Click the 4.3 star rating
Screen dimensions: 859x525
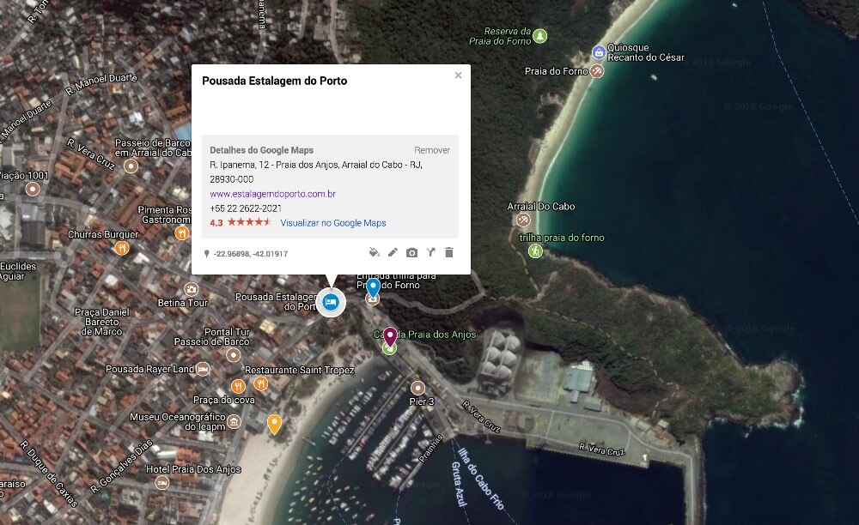click(241, 222)
